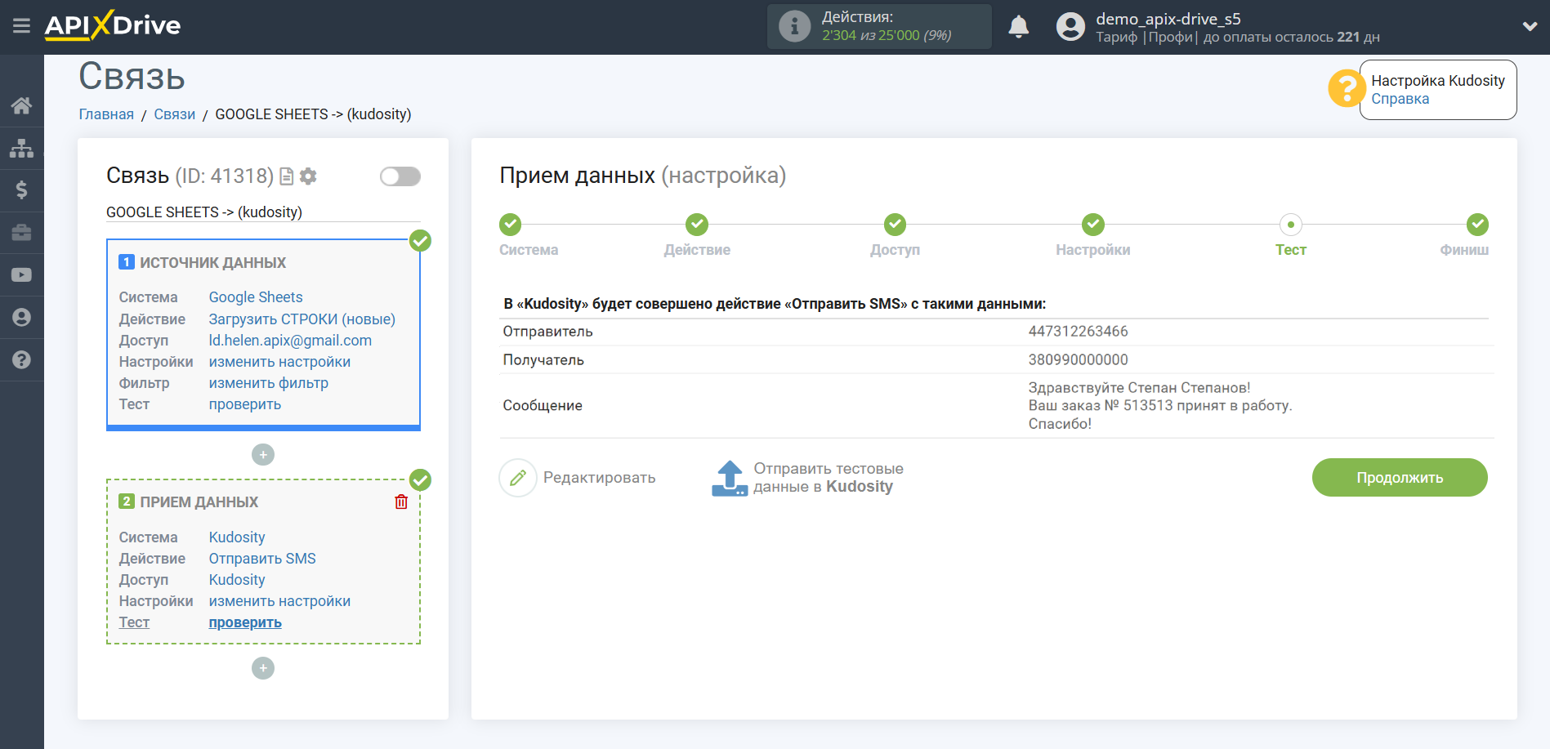Click the ApiX-Drive logo
The height and width of the screenshot is (749, 1550).
tap(113, 25)
